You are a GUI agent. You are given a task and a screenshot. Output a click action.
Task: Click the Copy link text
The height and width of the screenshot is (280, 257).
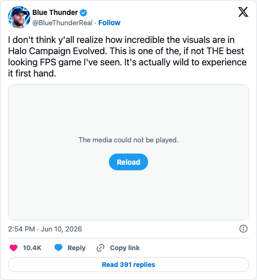click(125, 248)
